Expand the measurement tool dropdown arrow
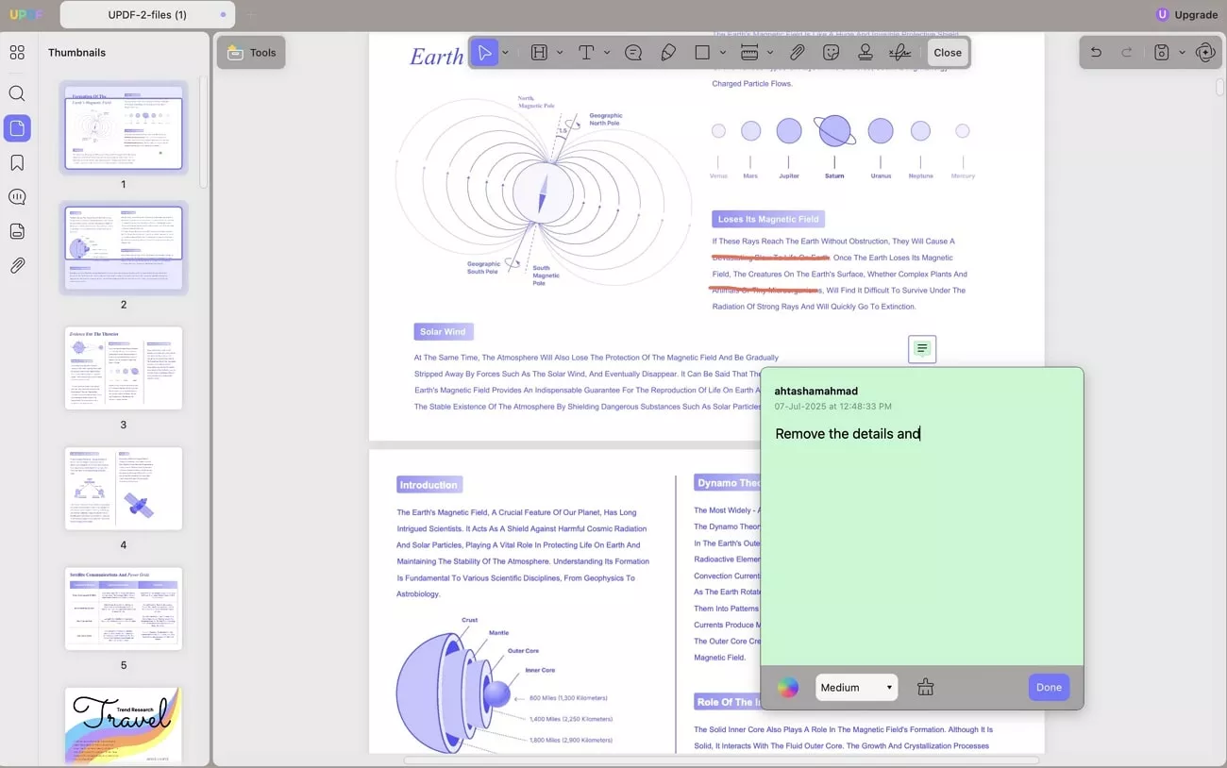 click(x=770, y=53)
